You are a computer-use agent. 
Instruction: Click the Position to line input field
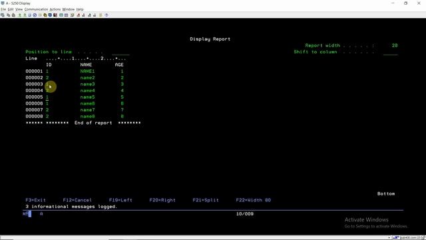[x=120, y=52]
